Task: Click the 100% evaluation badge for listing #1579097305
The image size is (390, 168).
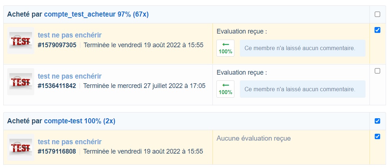Action: pos(225,48)
